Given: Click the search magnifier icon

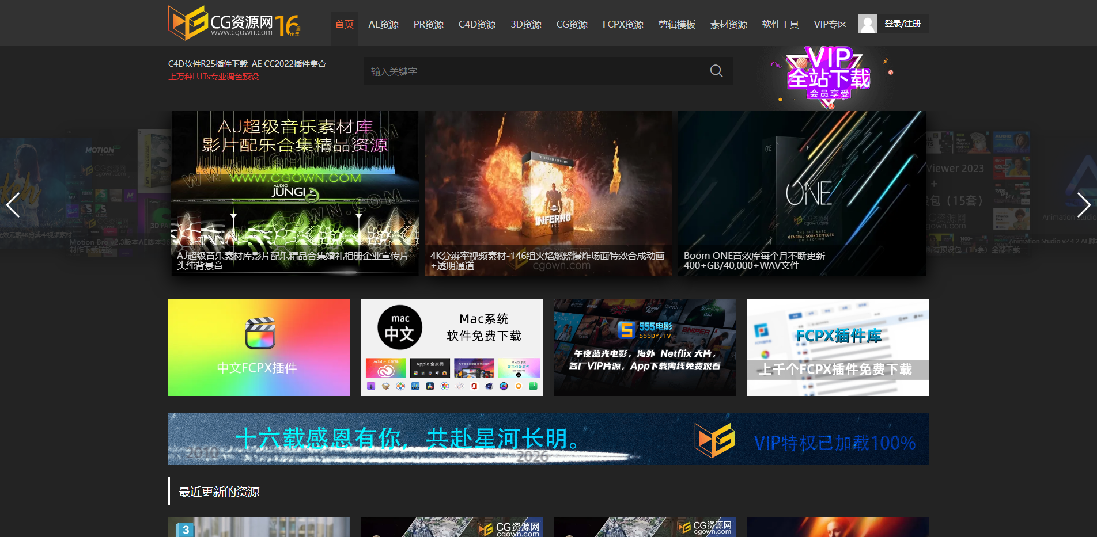Looking at the screenshot, I should (716, 71).
